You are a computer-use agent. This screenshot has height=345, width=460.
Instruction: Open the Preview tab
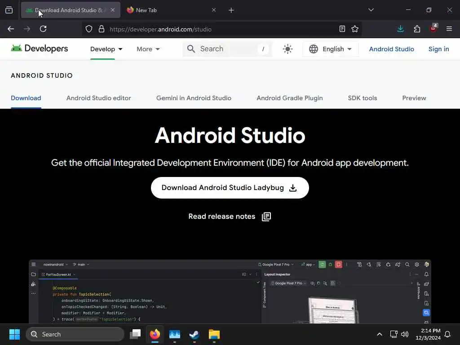point(414,98)
